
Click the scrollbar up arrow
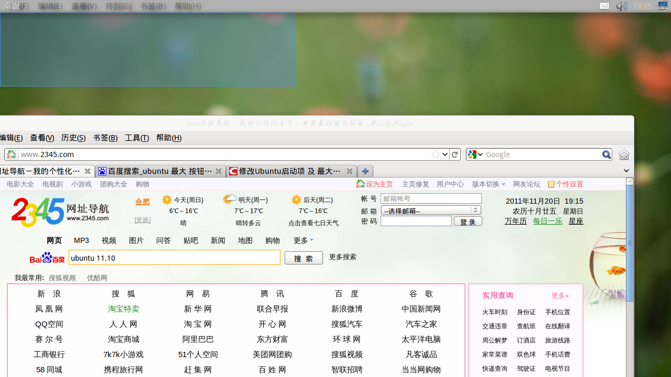[630, 181]
